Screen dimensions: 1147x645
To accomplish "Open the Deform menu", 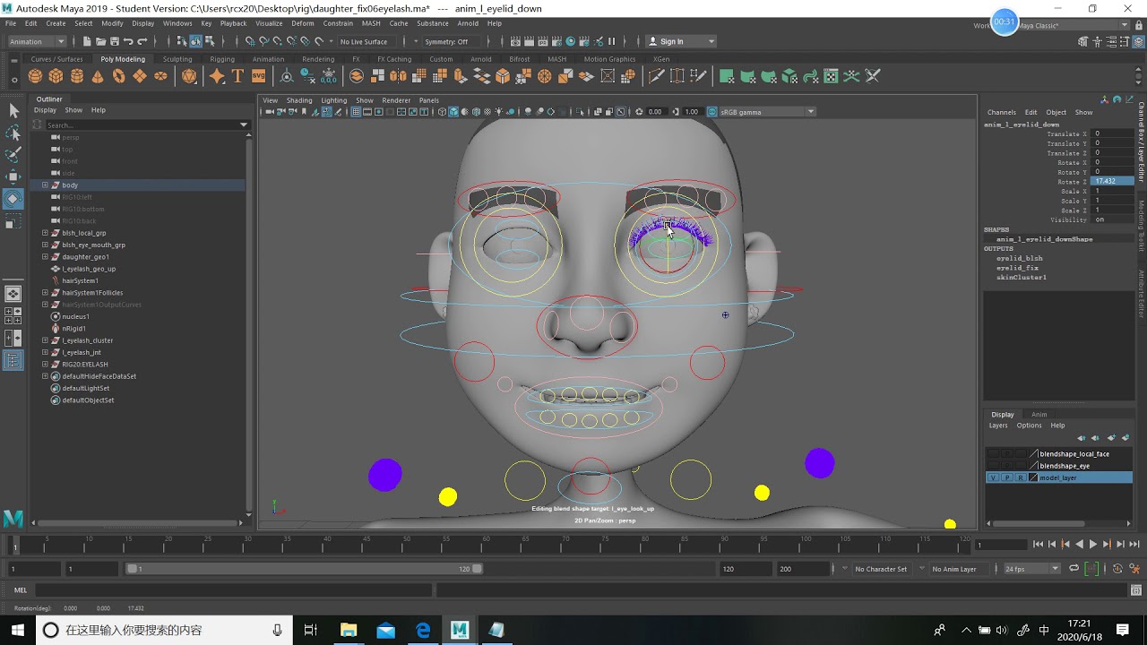I will [x=303, y=23].
